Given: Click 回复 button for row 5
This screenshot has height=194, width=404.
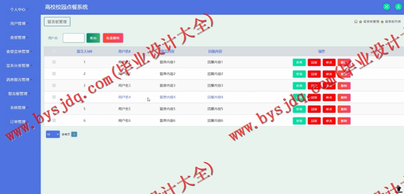Looking at the screenshot, I should 314,109.
